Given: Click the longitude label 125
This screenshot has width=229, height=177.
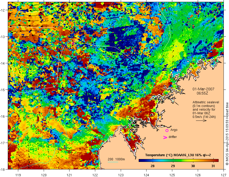Looking at the screenshot, I should click(x=172, y=175).
